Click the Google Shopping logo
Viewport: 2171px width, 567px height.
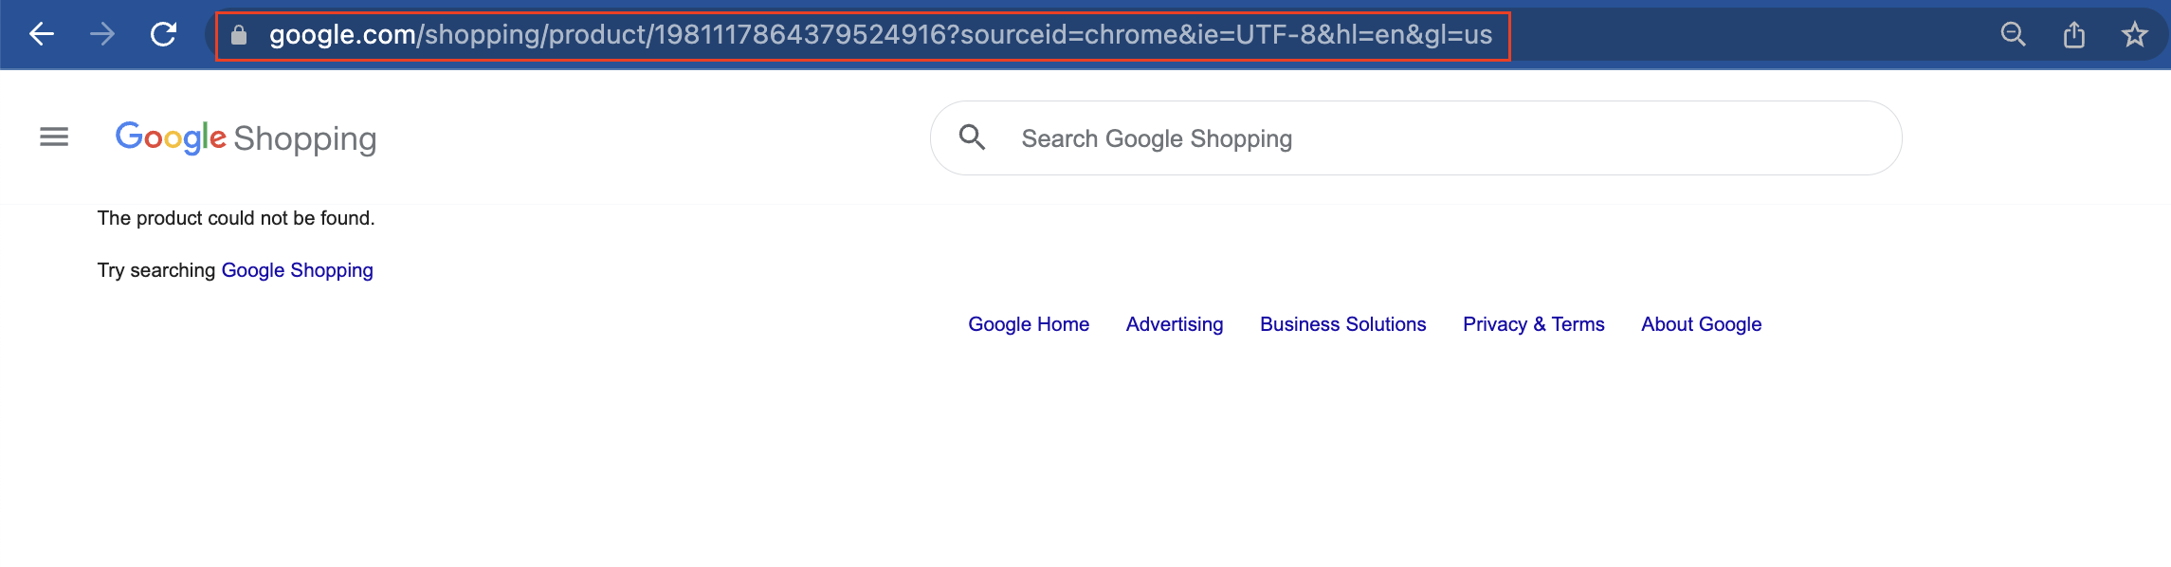click(x=171, y=138)
